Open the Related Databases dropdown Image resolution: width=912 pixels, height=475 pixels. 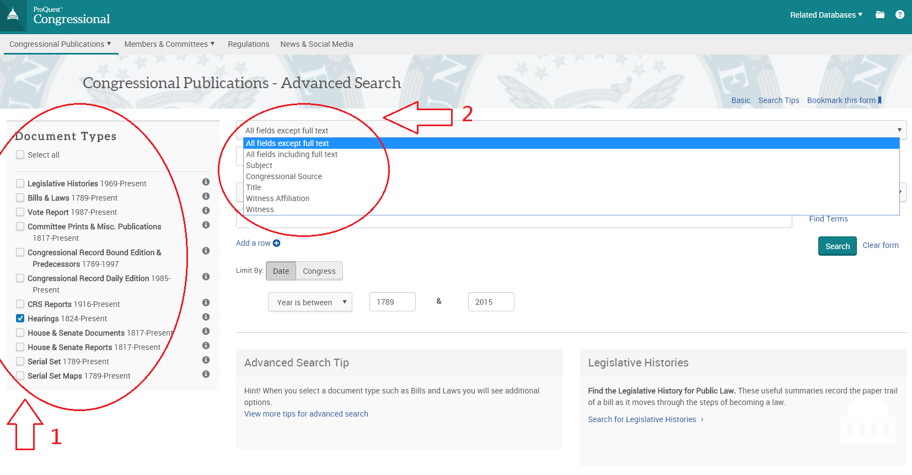point(826,15)
